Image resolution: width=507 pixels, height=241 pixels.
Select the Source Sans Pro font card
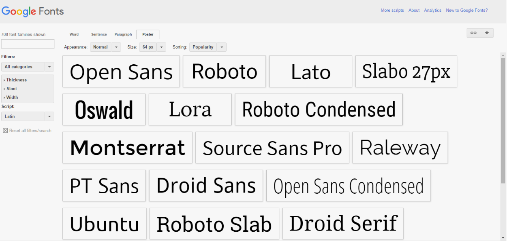[x=272, y=148]
